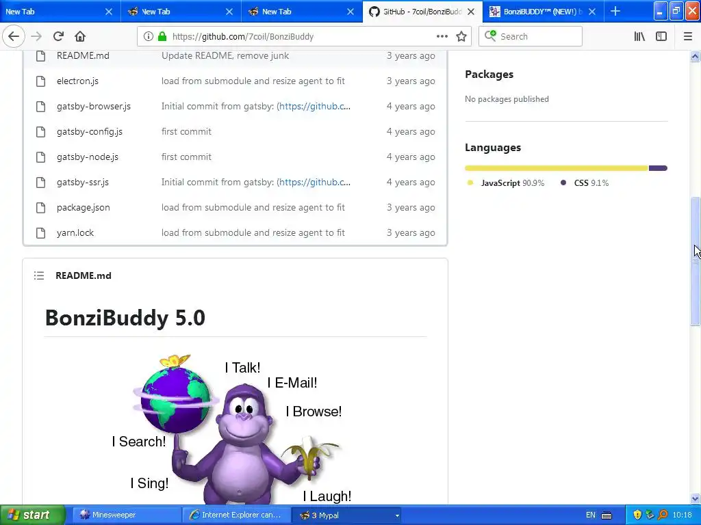Image resolution: width=701 pixels, height=525 pixels.
Task: Open the Library bookshelf icon
Action: click(639, 36)
